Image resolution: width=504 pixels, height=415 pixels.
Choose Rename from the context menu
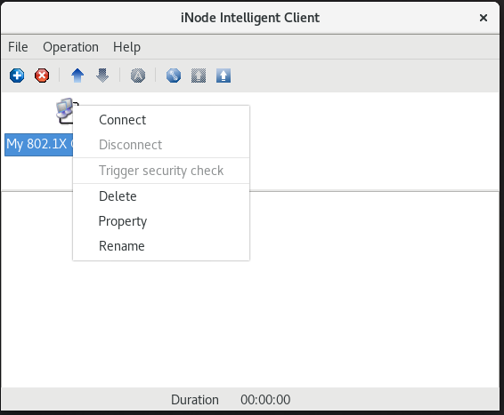point(161,246)
